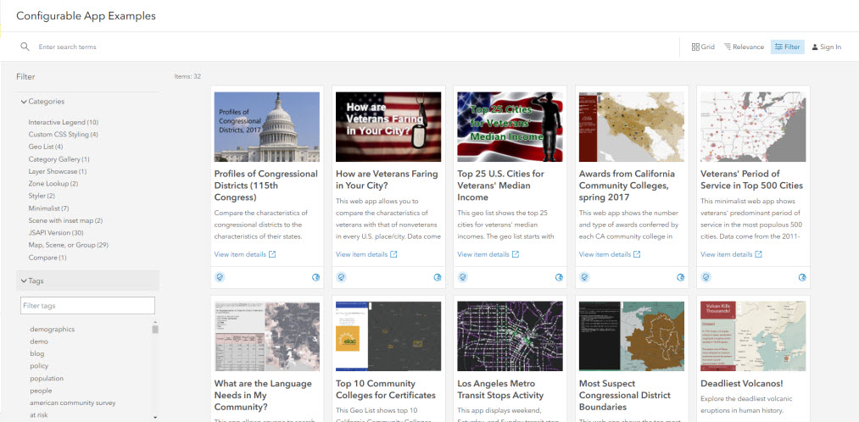Click Sign In text link
Image resolution: width=859 pixels, height=422 pixels.
pyautogui.click(x=830, y=47)
